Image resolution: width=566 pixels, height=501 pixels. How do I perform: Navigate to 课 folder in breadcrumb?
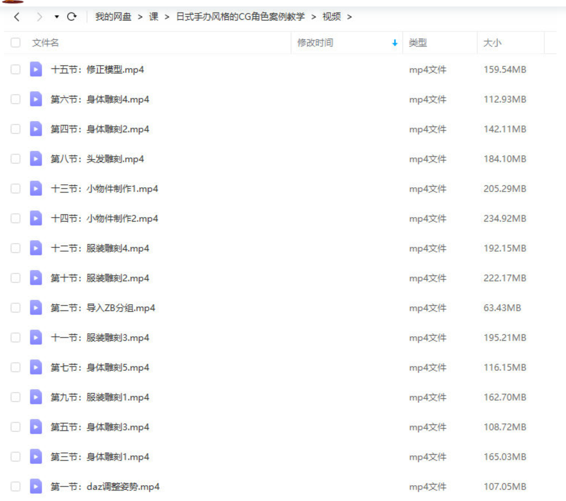point(154,17)
